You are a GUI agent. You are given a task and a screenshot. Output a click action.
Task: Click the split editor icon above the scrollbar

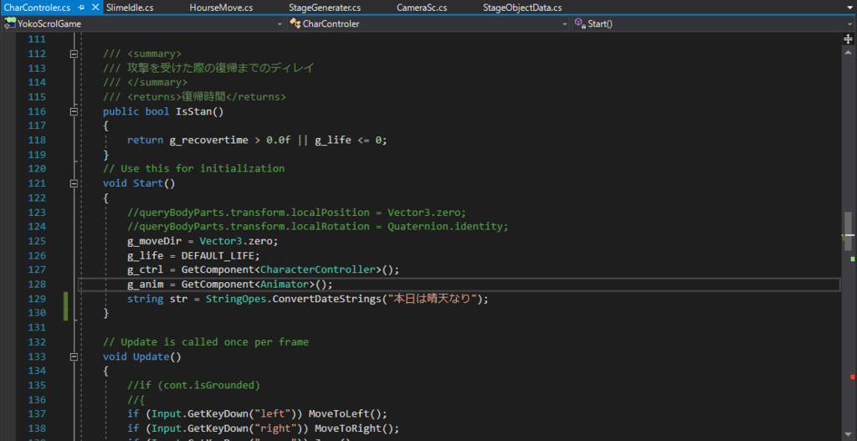pyautogui.click(x=849, y=38)
